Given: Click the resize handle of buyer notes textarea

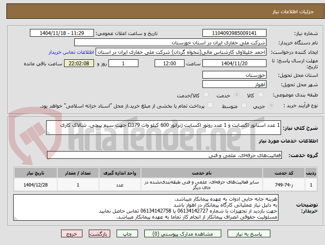Looking at the screenshot, I should pyautogui.click(x=15, y=218).
